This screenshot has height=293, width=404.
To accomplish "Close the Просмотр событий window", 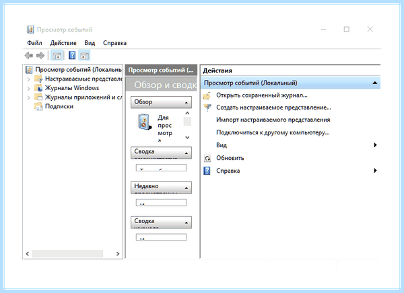I will [x=370, y=30].
